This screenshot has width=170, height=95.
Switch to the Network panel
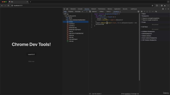click(93, 9)
